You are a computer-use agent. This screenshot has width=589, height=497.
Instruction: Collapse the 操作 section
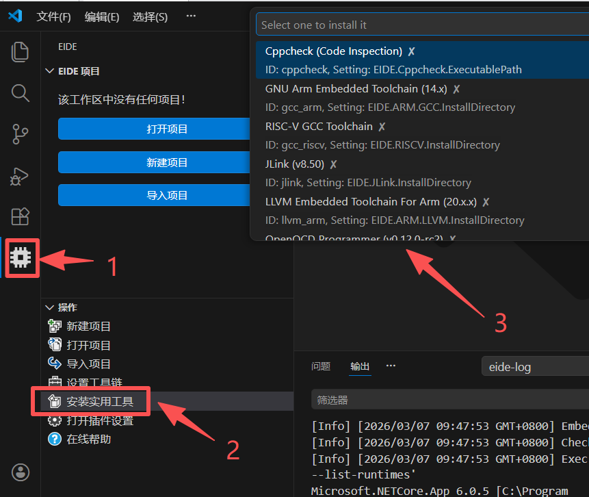49,307
